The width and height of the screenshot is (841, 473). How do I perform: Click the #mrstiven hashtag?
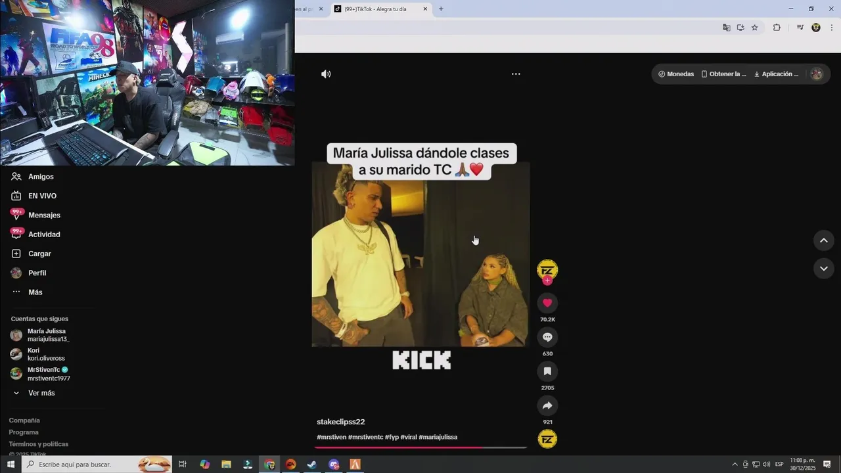pyautogui.click(x=331, y=438)
